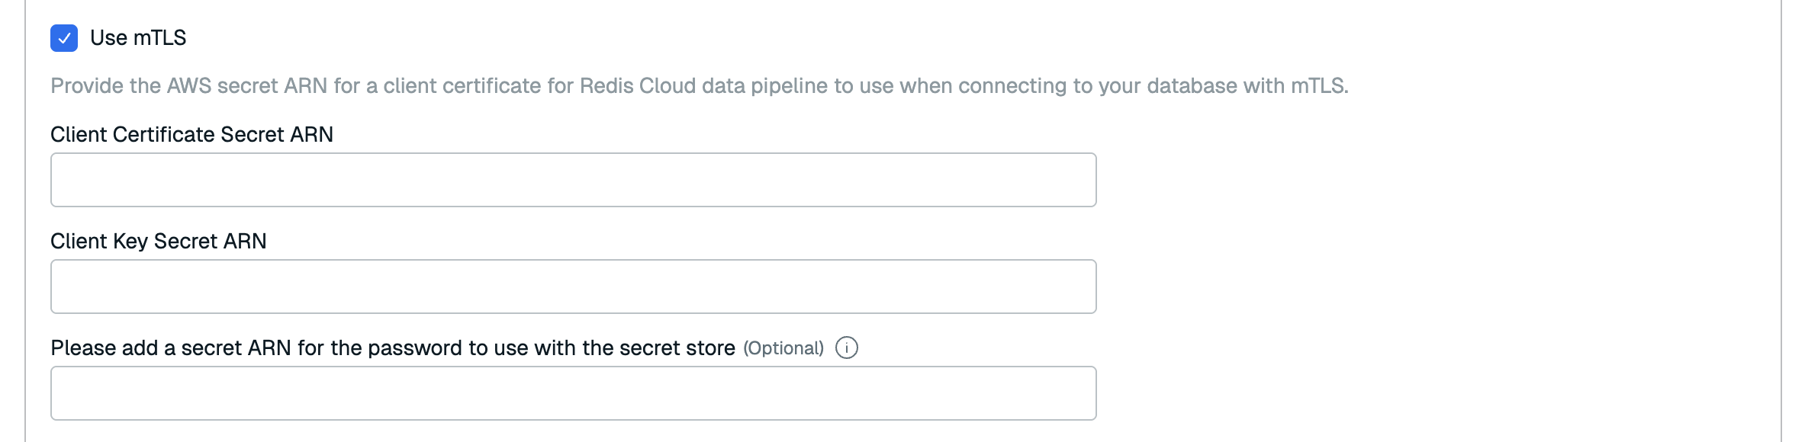This screenshot has width=1805, height=442.
Task: Focus the Client Certificate Secret ARN field
Action: pyautogui.click(x=573, y=180)
